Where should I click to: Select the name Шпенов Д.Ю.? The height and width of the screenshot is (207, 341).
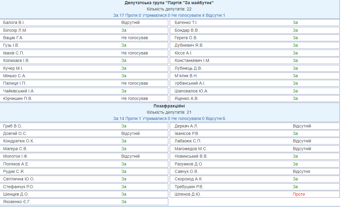pyautogui.click(x=188, y=194)
